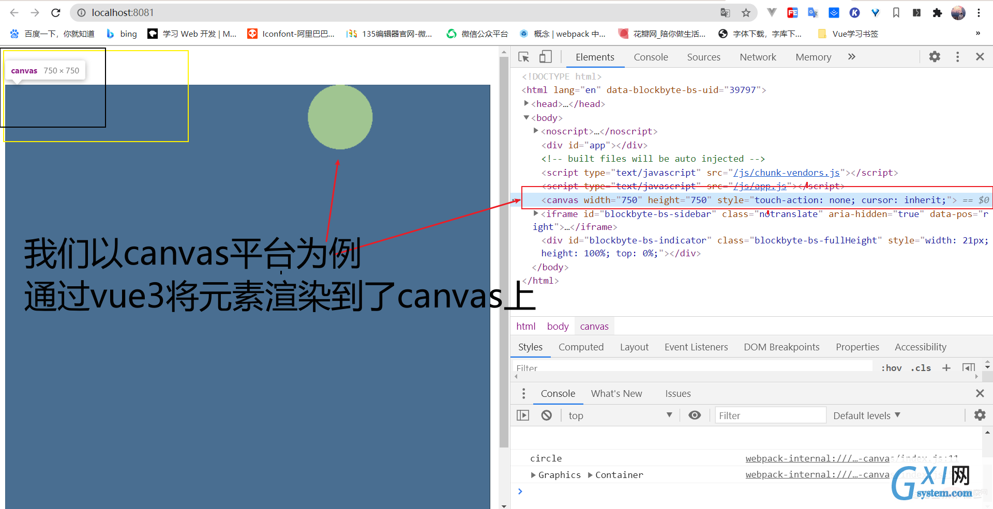This screenshot has height=509, width=993.
Task: Click the site info icon in address bar
Action: [x=81, y=12]
